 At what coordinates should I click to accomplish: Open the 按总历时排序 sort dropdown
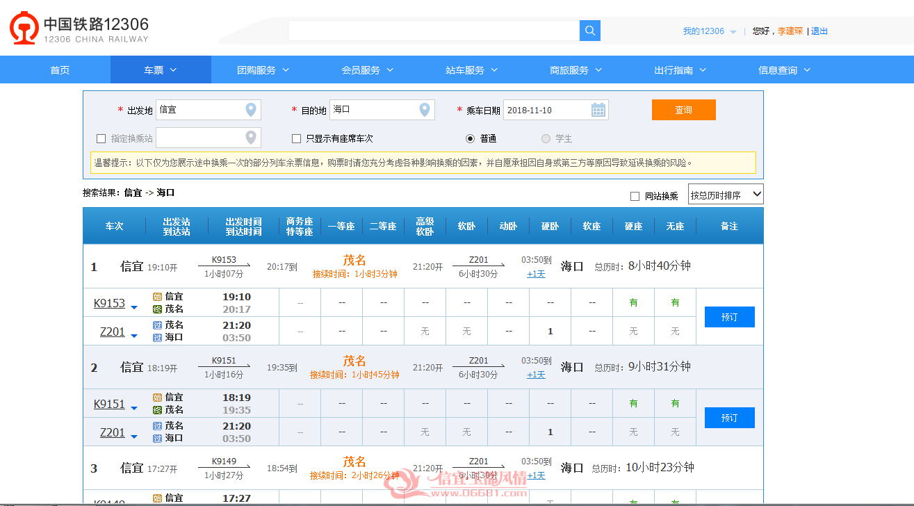point(726,195)
